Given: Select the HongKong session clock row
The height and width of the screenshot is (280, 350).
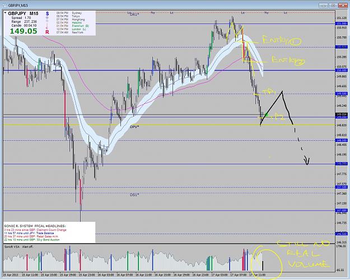Looking at the screenshot, I should [x=71, y=20].
